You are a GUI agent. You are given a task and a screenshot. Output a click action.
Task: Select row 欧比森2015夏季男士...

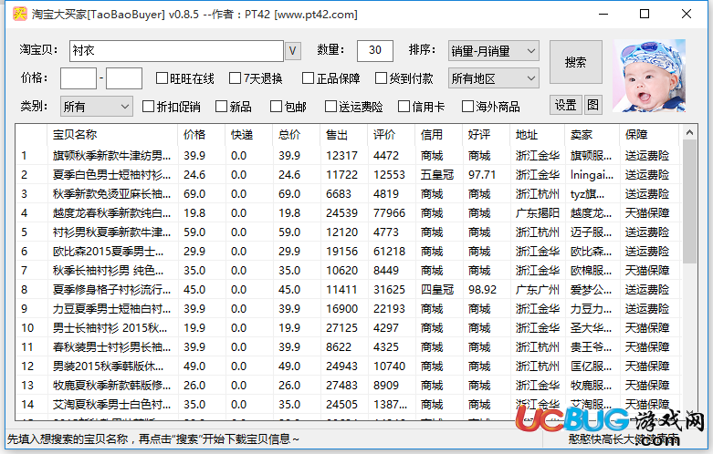coord(348,251)
